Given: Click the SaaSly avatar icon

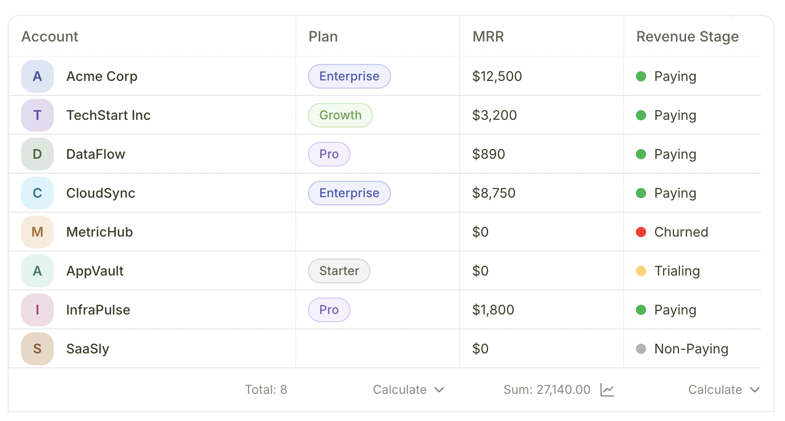Looking at the screenshot, I should 37,348.
